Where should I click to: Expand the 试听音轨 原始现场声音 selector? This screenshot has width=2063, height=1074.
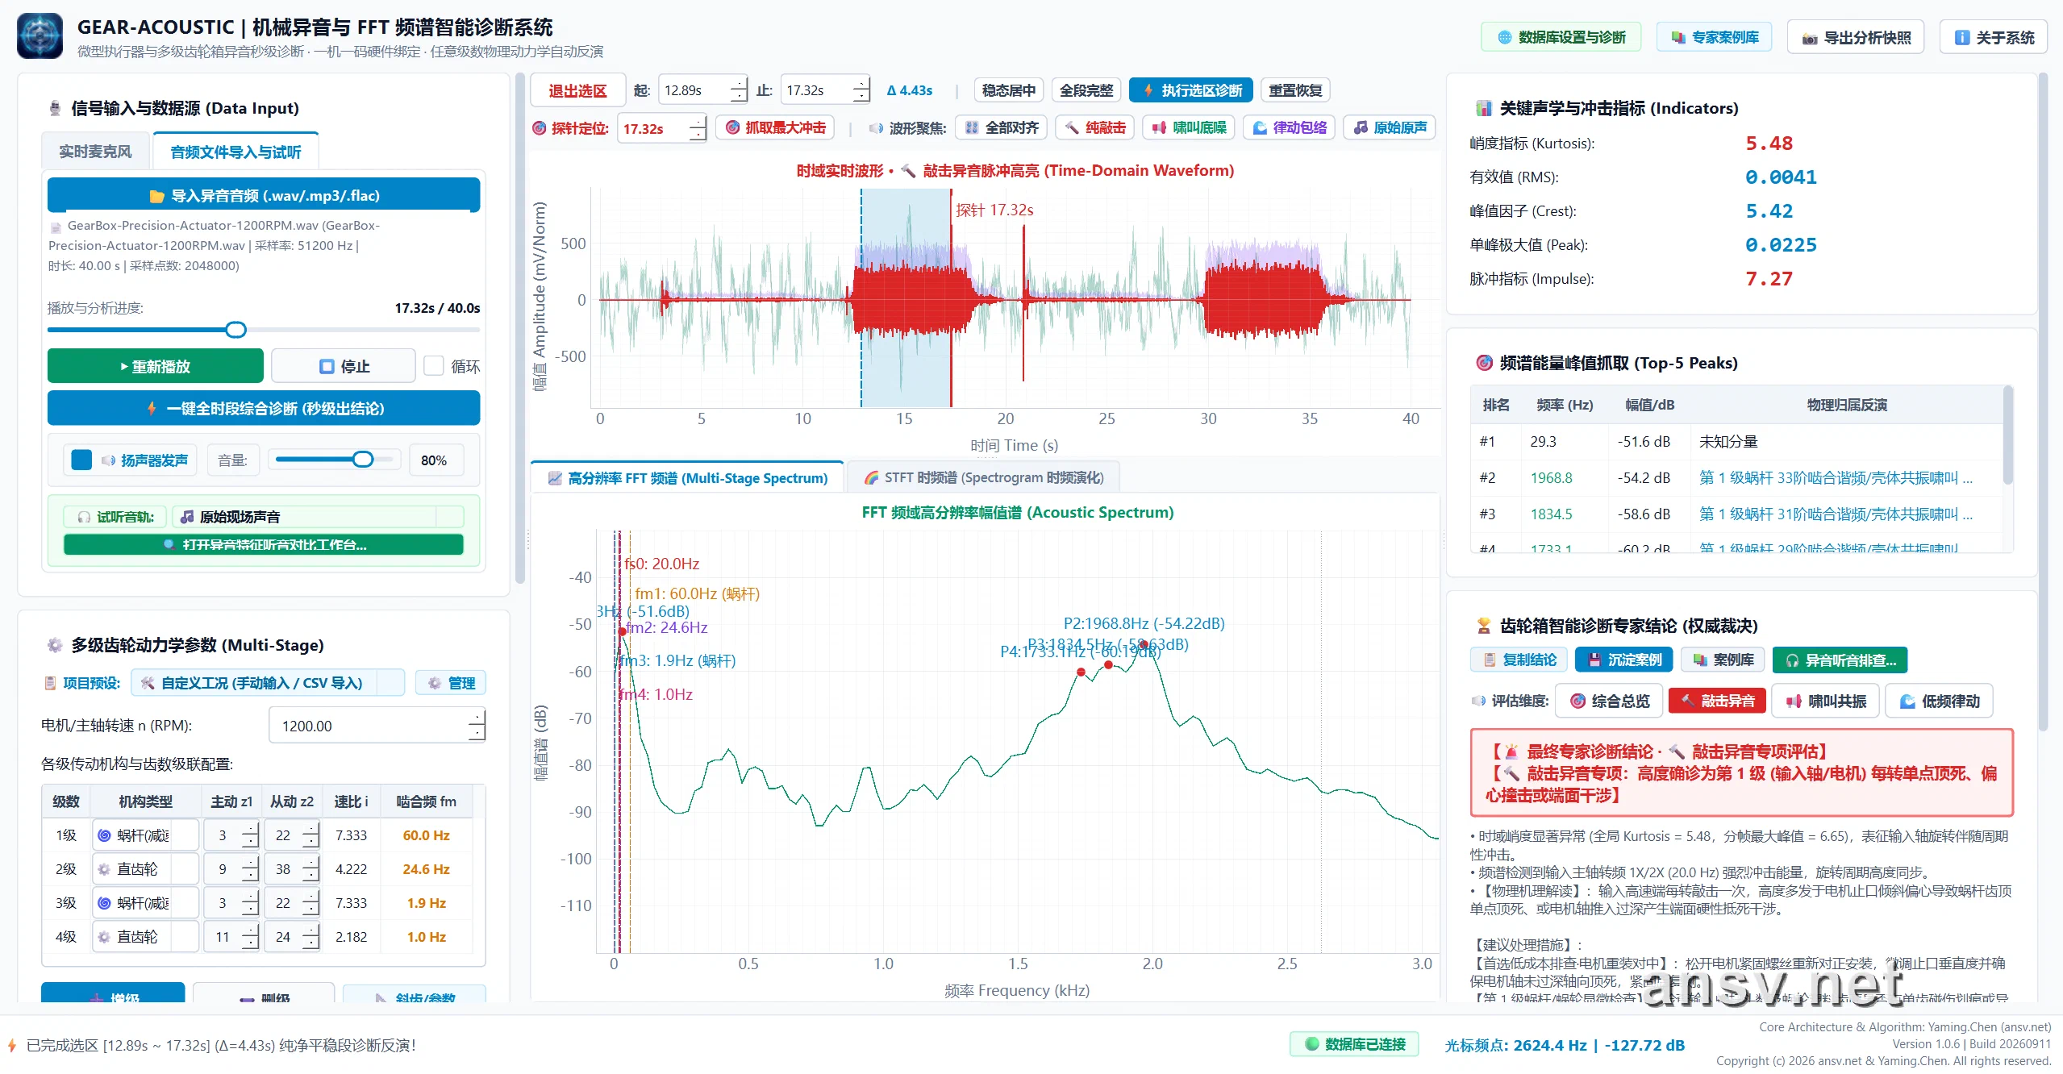318,517
